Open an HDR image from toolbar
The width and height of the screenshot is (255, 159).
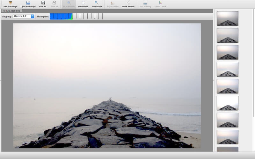(28, 3)
